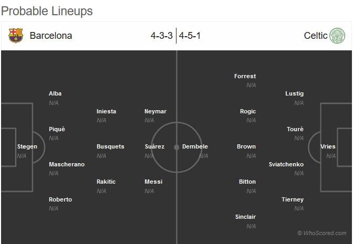The width and height of the screenshot is (353, 244).
Task: Click the Celtic club crest icon
Action: [x=337, y=36]
